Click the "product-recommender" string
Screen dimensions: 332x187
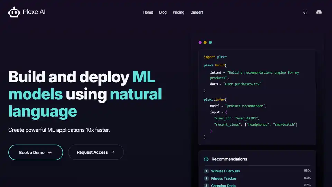coord(245,106)
